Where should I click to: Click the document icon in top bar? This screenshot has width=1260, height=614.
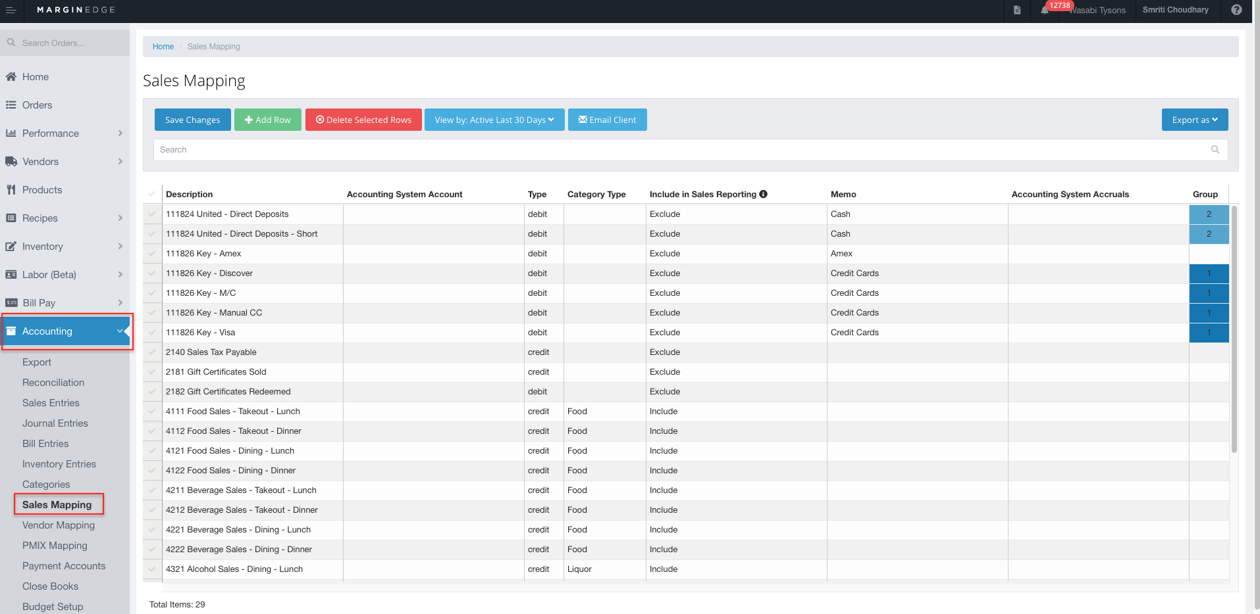click(1017, 10)
